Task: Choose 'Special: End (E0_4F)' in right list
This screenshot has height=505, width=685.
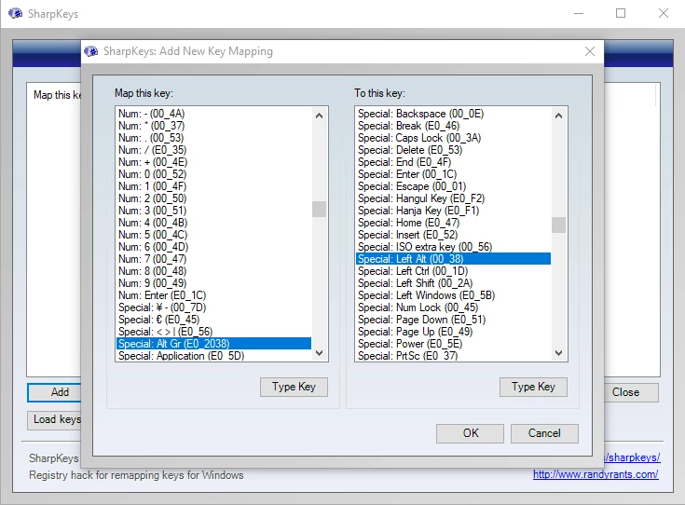Action: click(x=454, y=162)
